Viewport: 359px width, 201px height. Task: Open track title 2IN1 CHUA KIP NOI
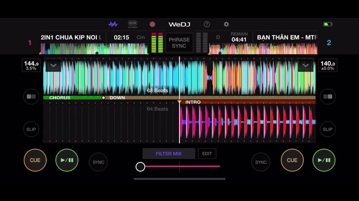(x=71, y=37)
